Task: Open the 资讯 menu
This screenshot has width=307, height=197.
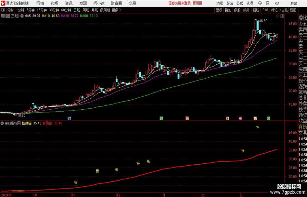Action: pos(69,3)
